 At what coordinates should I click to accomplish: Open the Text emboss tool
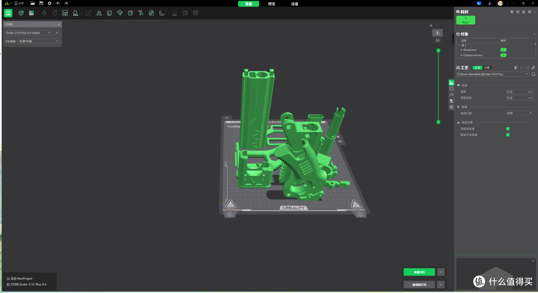click(x=140, y=13)
